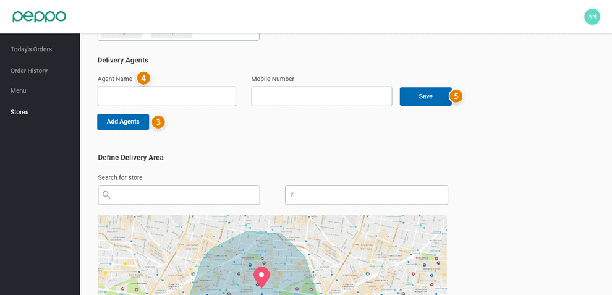Click the orange step 5 marker
The width and height of the screenshot is (612, 295).
(x=456, y=96)
